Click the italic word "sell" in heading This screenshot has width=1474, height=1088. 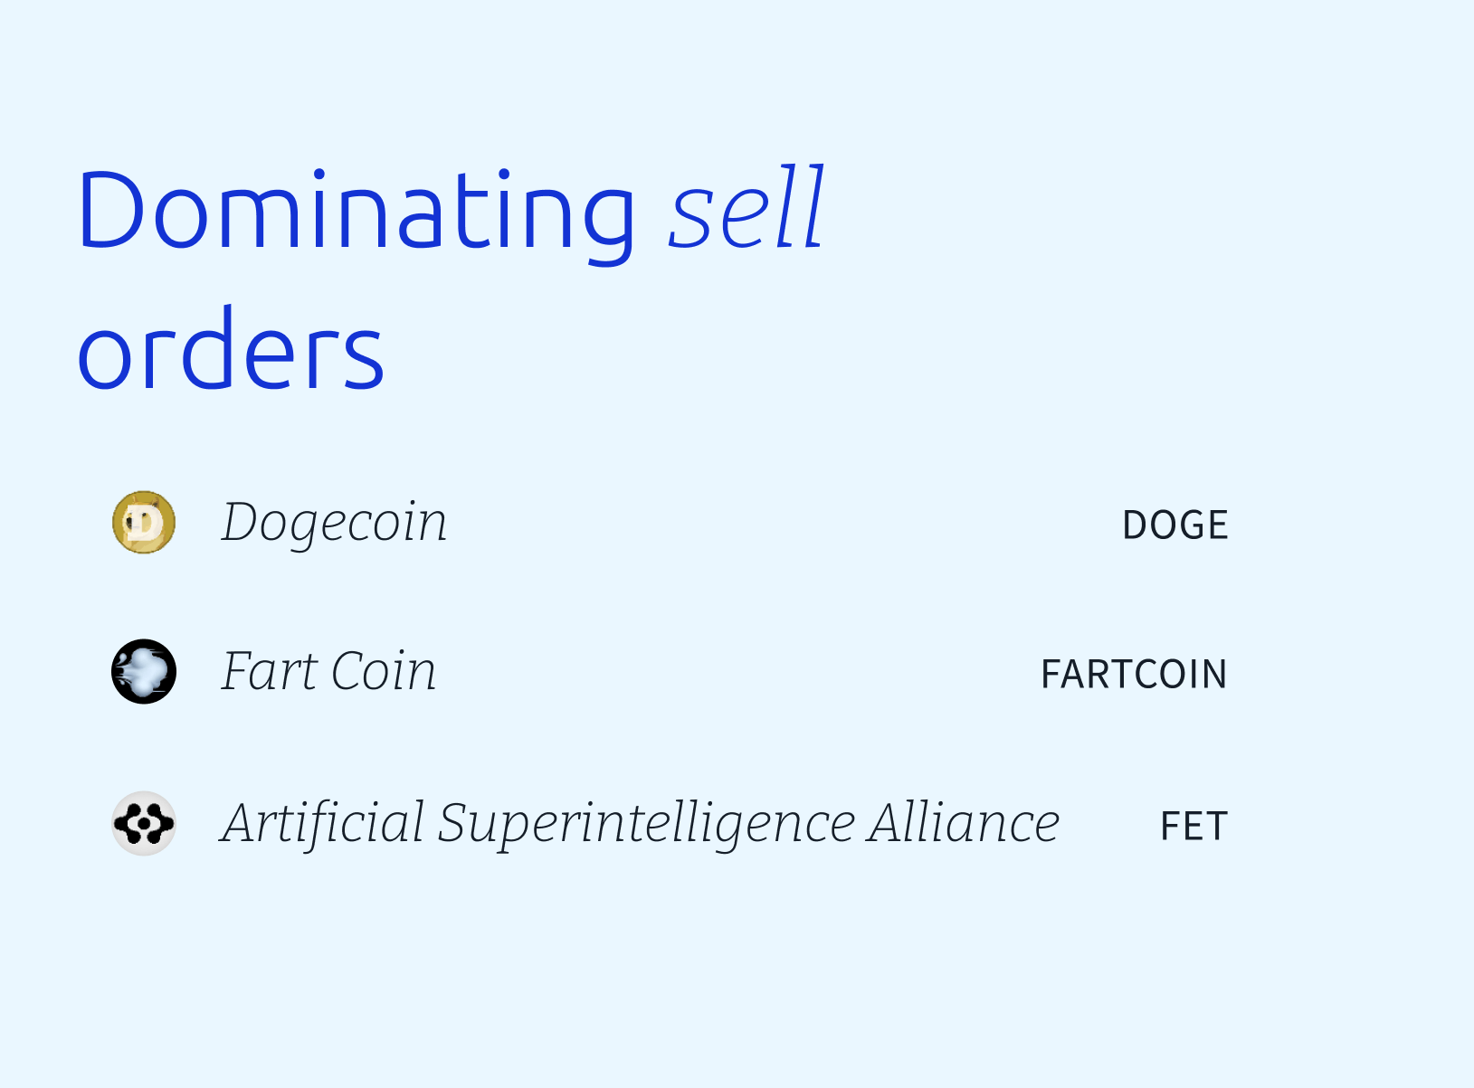[x=747, y=208]
